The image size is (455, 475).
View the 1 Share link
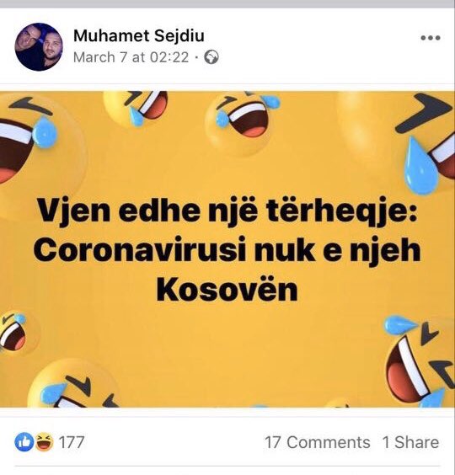pyautogui.click(x=410, y=442)
